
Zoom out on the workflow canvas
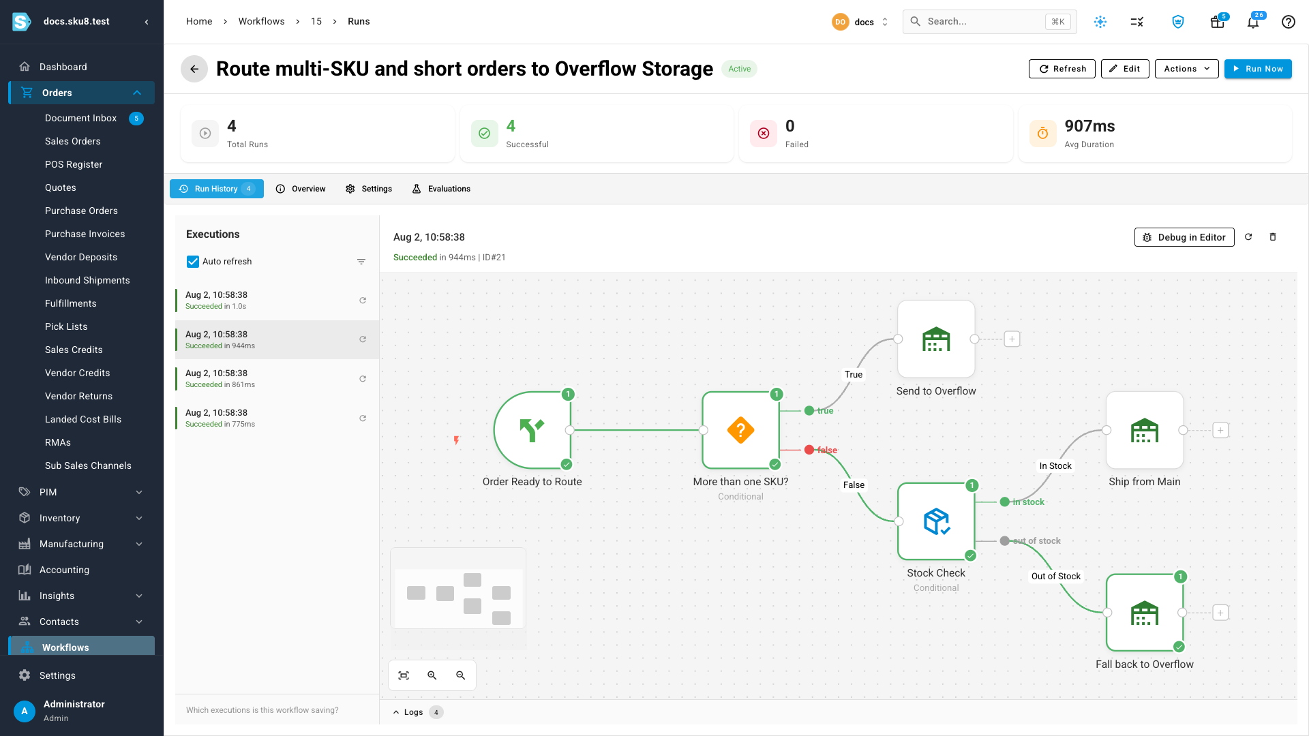(461, 675)
